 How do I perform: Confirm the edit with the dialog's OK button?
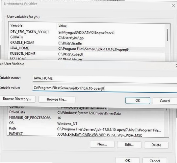[138, 100]
